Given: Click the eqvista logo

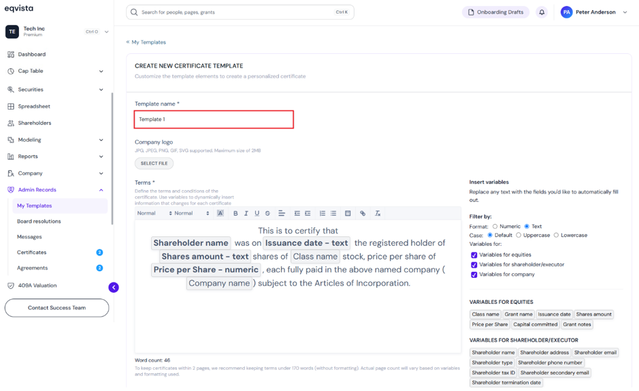Looking at the screenshot, I should click(x=19, y=9).
